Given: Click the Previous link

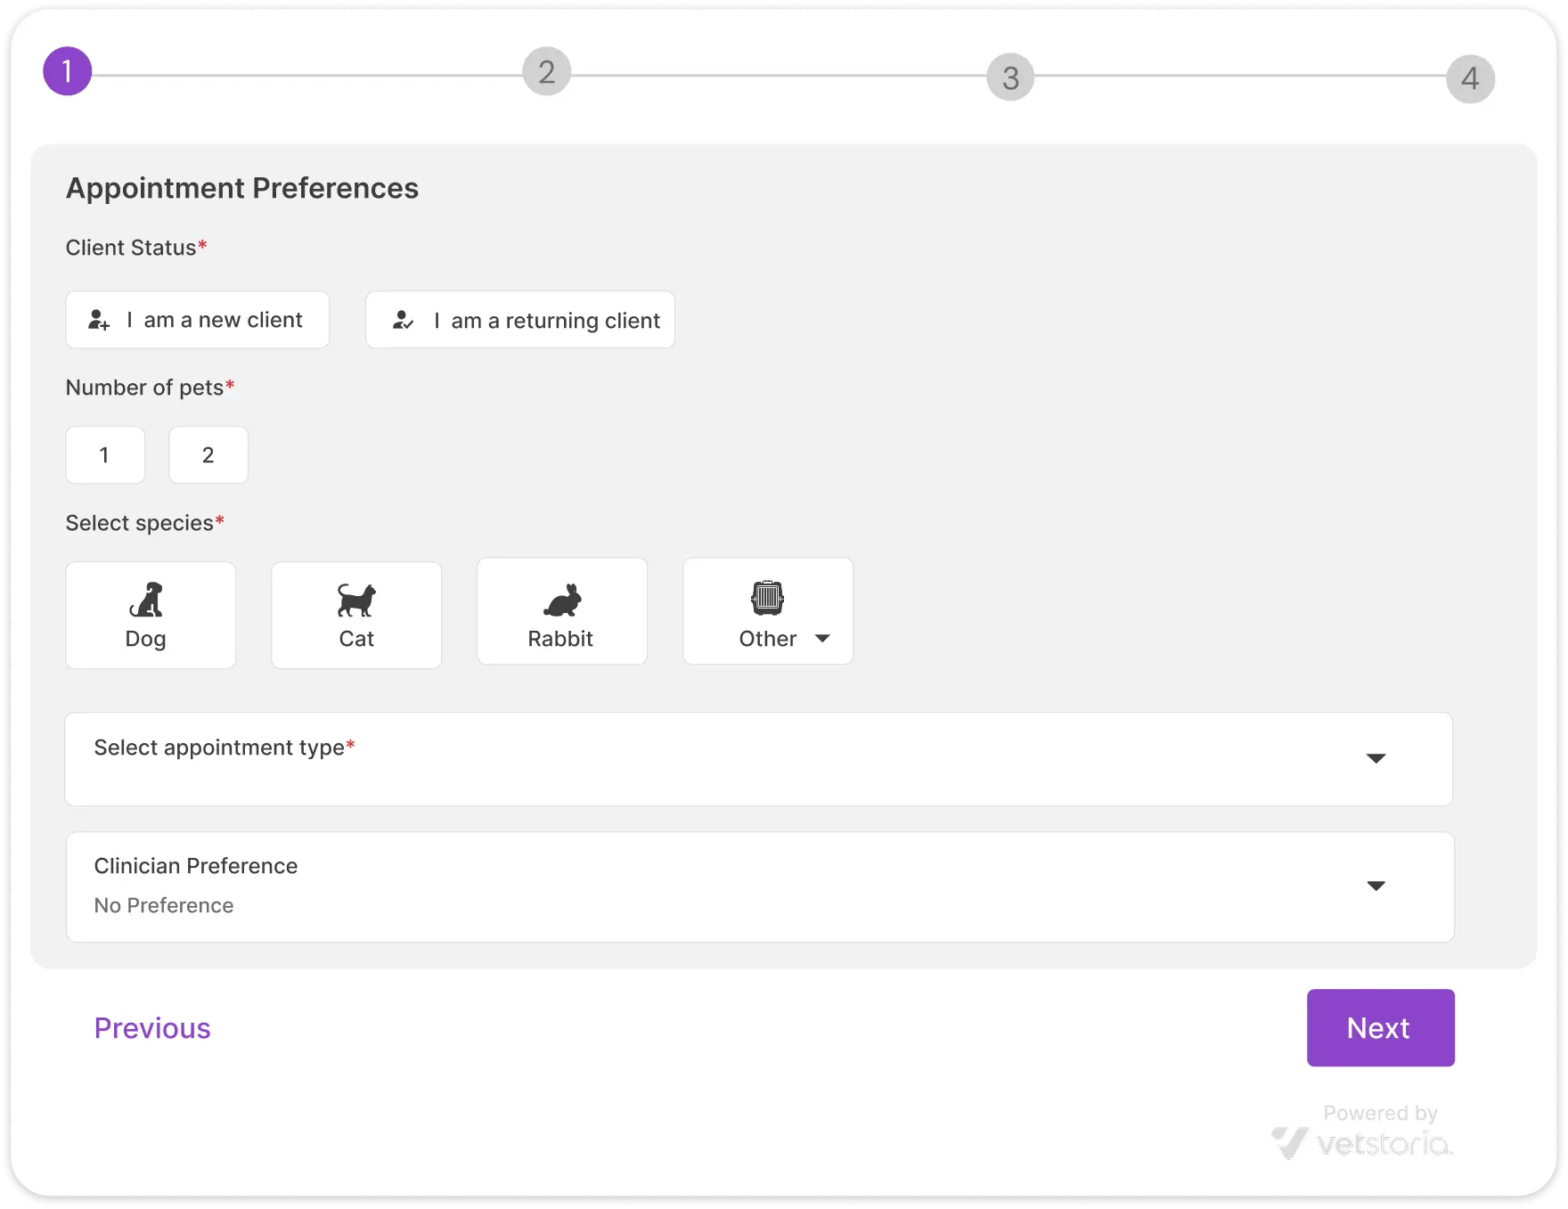Looking at the screenshot, I should 151,1027.
